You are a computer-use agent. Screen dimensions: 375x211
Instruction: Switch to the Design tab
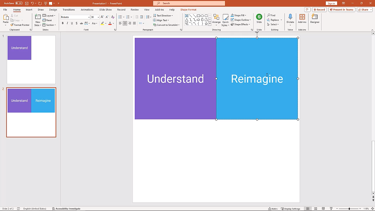coord(53,10)
